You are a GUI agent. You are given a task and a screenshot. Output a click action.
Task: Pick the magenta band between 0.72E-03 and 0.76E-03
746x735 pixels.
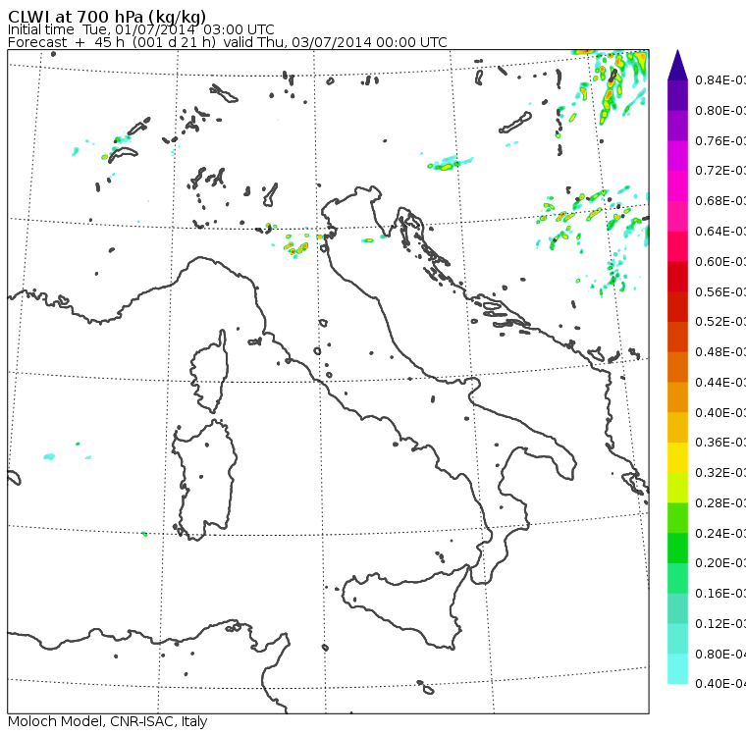pyautogui.click(x=677, y=156)
